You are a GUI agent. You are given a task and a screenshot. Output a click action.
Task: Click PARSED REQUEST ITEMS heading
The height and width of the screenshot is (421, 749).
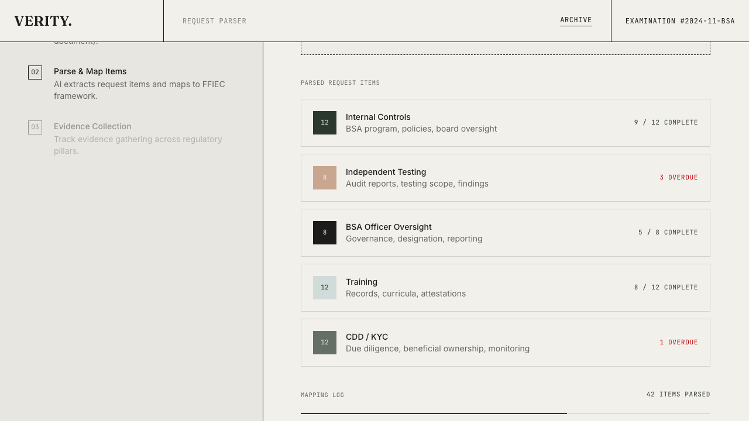coord(341,83)
